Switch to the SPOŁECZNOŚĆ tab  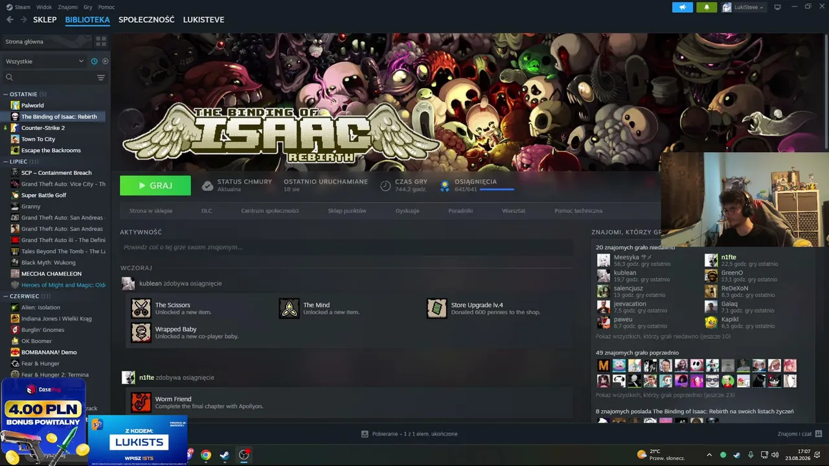pyautogui.click(x=146, y=19)
